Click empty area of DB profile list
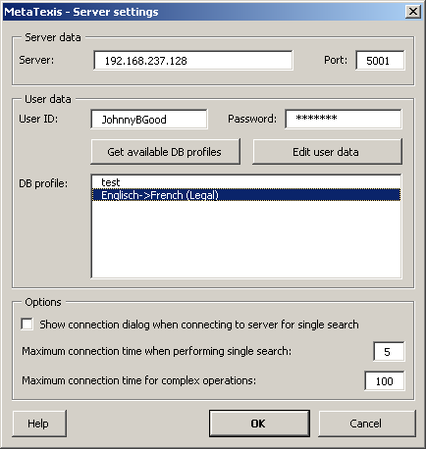 [x=246, y=239]
